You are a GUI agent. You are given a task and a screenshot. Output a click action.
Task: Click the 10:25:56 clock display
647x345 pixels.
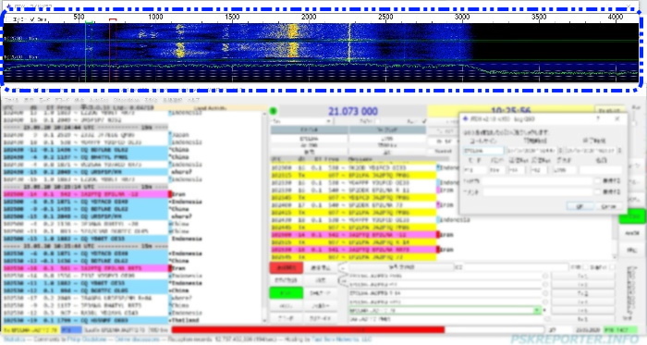510,111
